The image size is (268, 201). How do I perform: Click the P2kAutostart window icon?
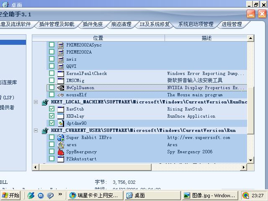(60, 159)
